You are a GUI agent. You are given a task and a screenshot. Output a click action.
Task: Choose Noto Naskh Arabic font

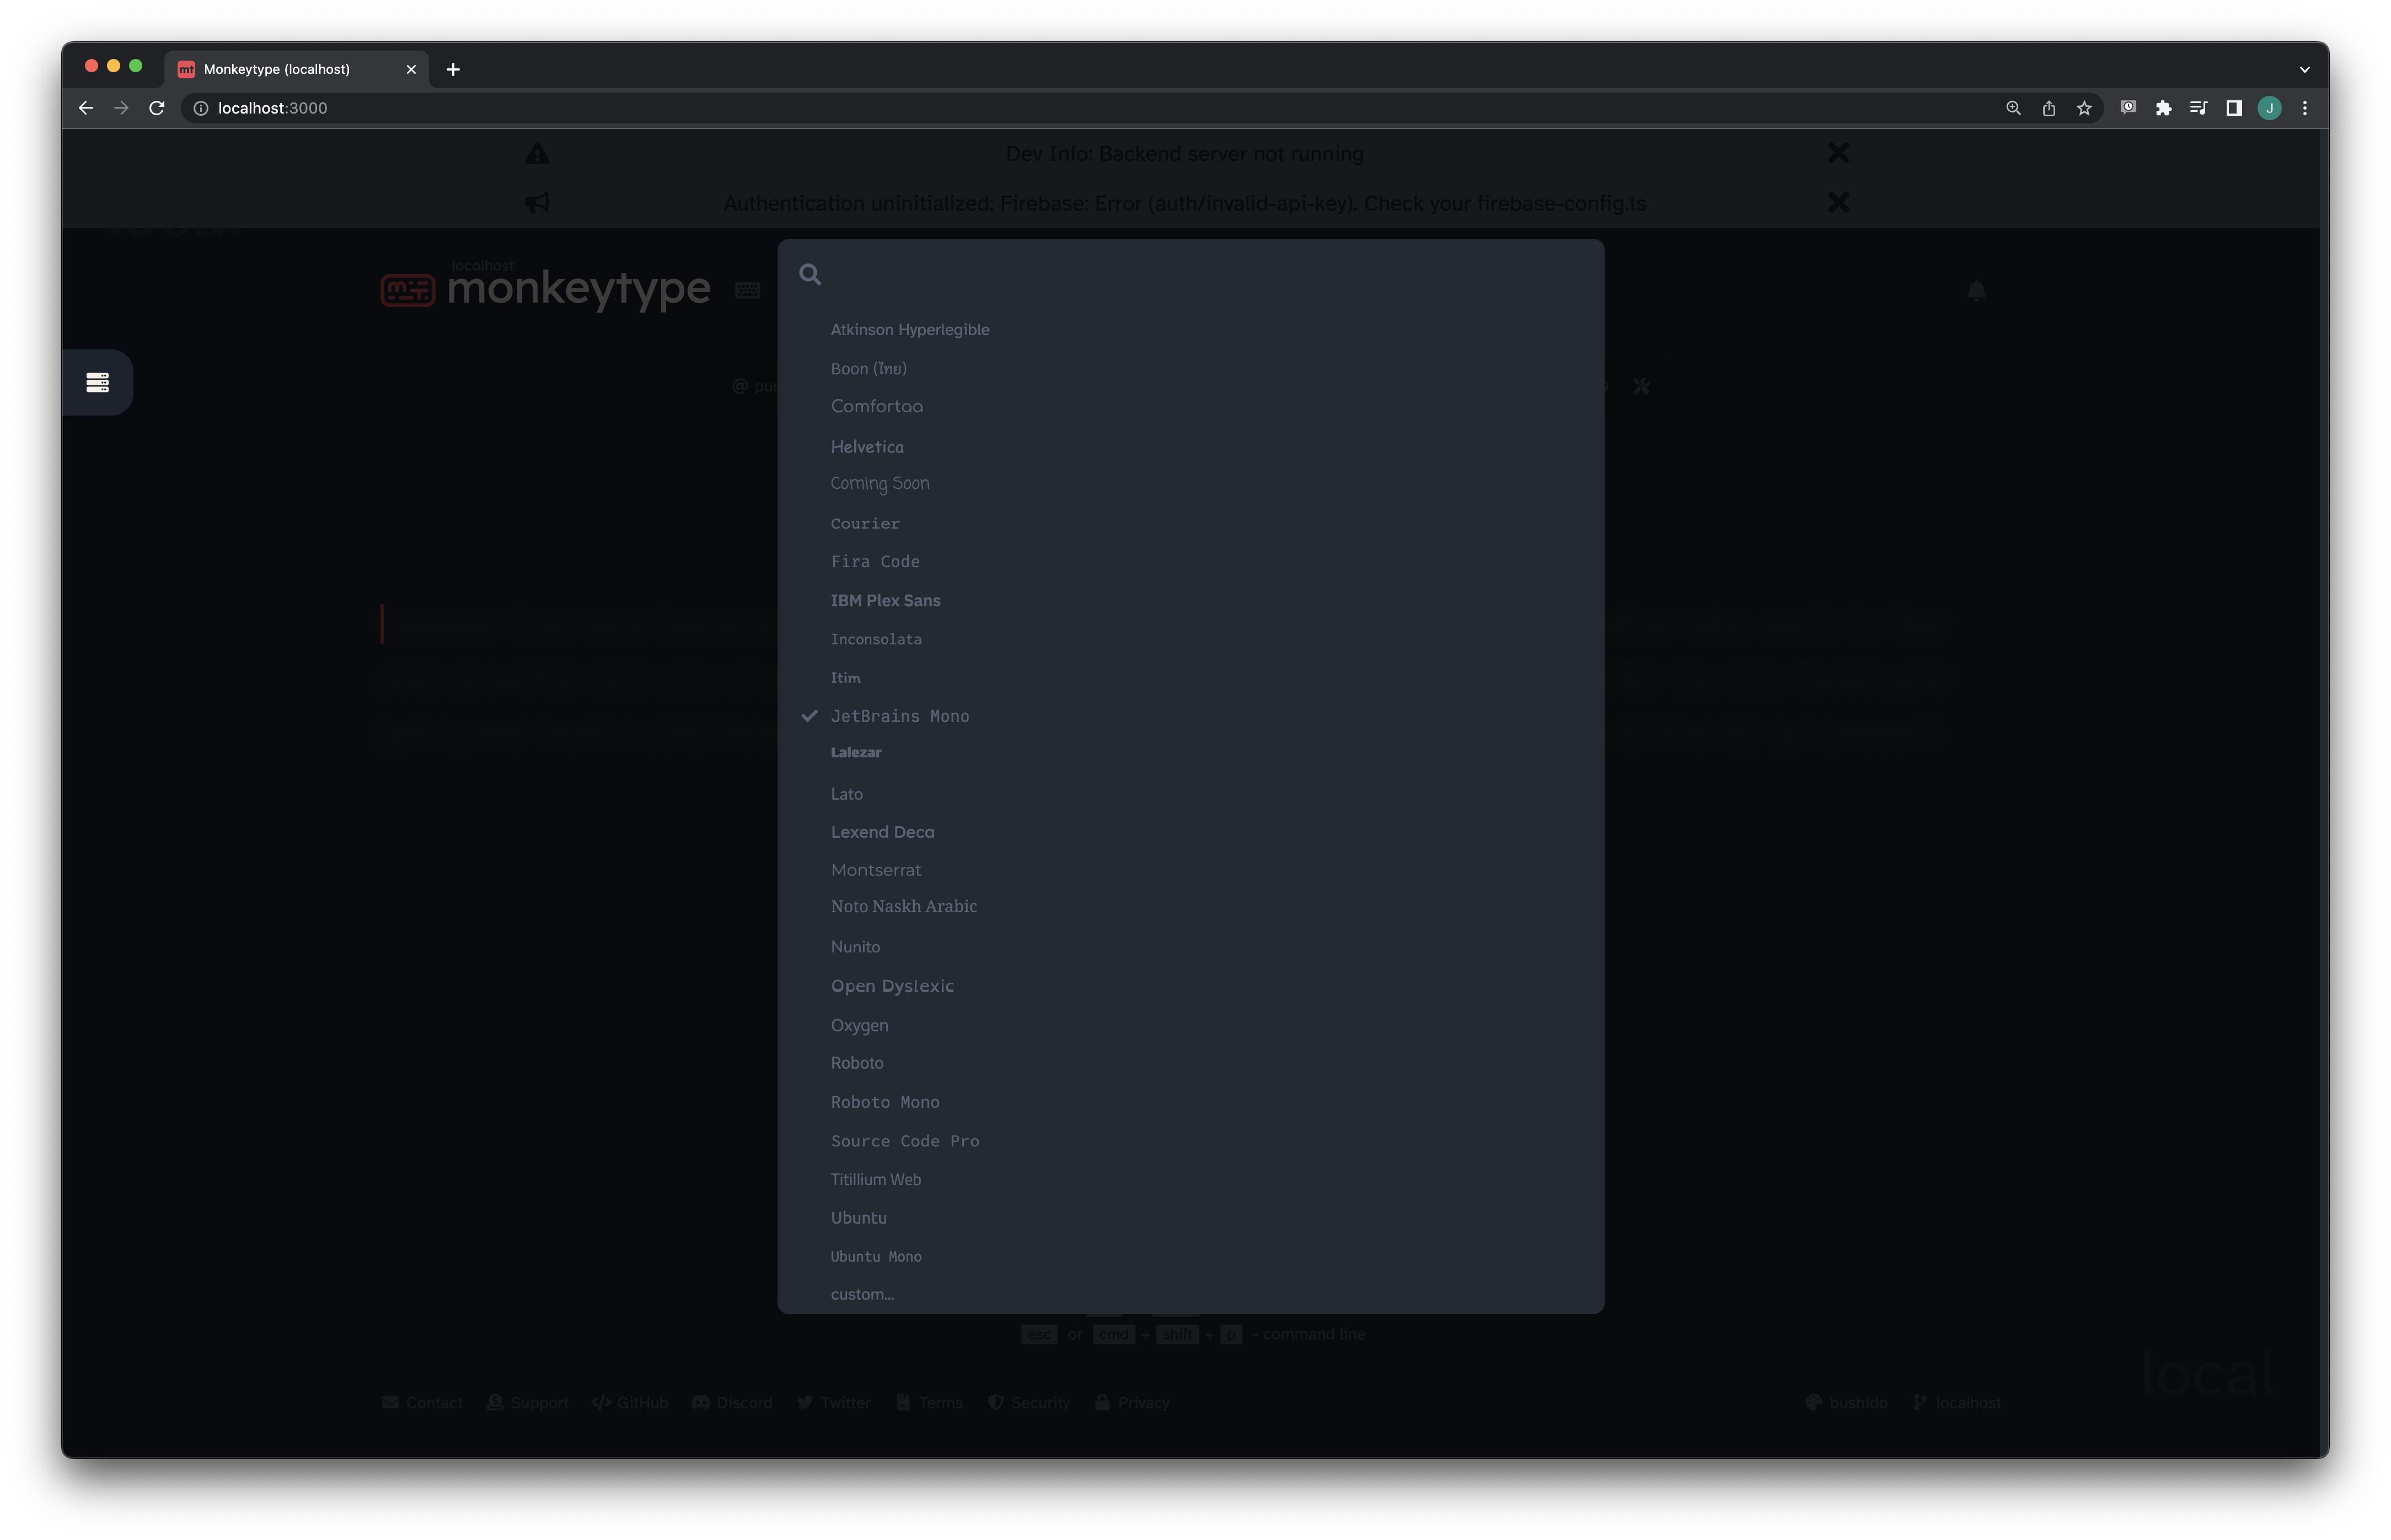click(x=1189, y=908)
